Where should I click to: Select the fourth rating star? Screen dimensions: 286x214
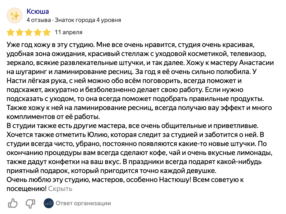pos(38,32)
